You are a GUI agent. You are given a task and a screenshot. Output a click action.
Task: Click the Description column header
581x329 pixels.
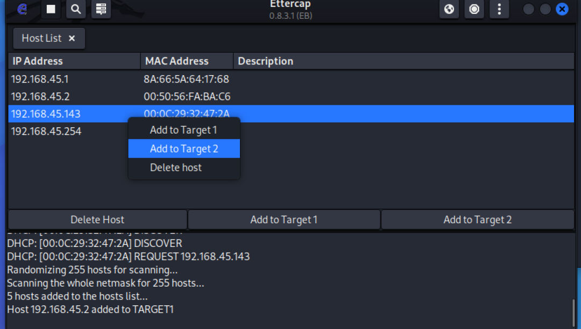point(403,61)
